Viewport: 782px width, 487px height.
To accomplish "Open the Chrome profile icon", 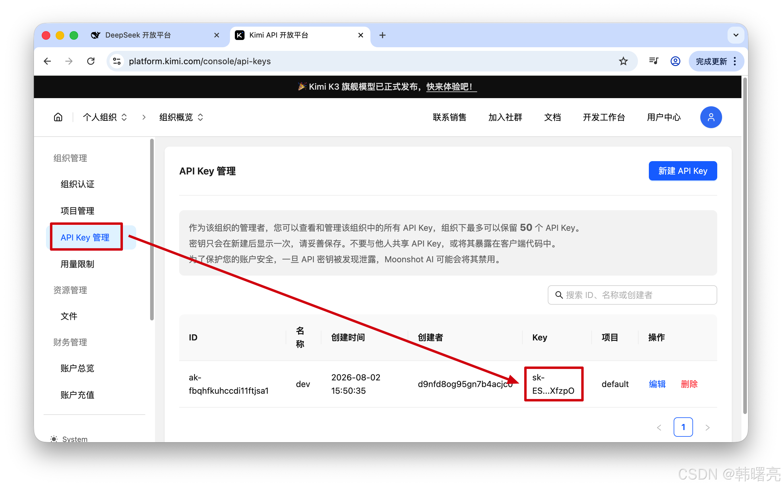I will pyautogui.click(x=675, y=61).
